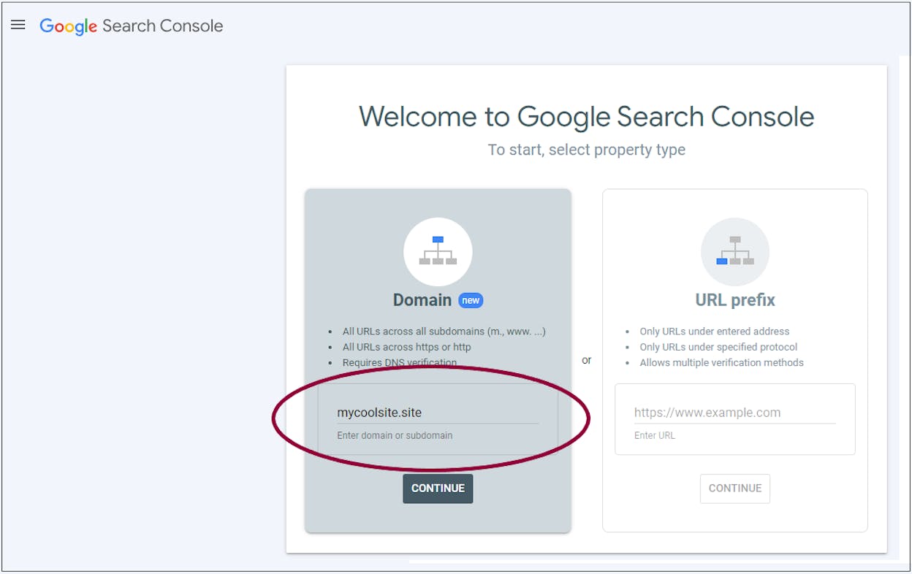This screenshot has width=912, height=574.
Task: Select the Domain property sitemap icon
Action: (438, 251)
